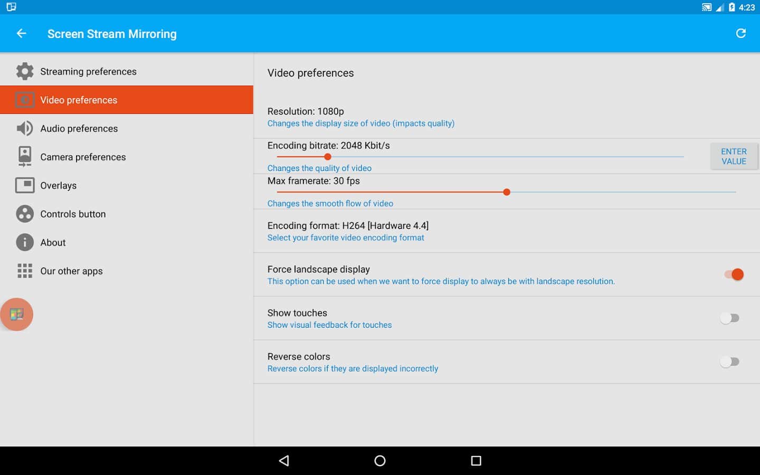Click the Overlays icon in sidebar
Image resolution: width=760 pixels, height=475 pixels.
pyautogui.click(x=25, y=185)
